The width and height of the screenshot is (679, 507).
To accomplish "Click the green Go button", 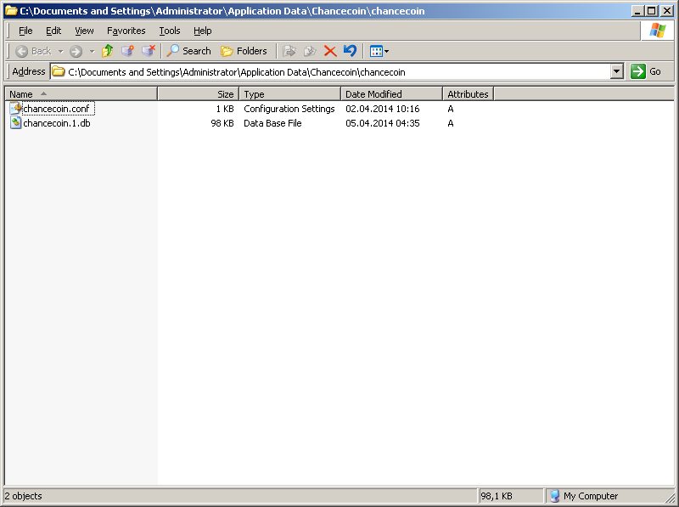I will click(x=646, y=71).
